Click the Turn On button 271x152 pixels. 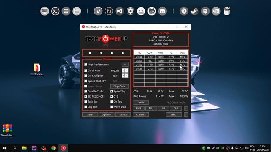click(123, 114)
